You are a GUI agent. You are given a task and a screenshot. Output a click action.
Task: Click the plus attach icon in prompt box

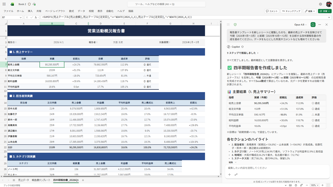229,175
